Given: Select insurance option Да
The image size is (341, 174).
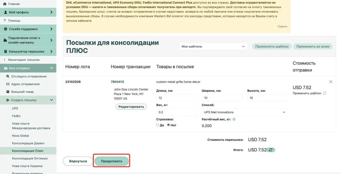Looking at the screenshot, I should (x=158, y=125).
